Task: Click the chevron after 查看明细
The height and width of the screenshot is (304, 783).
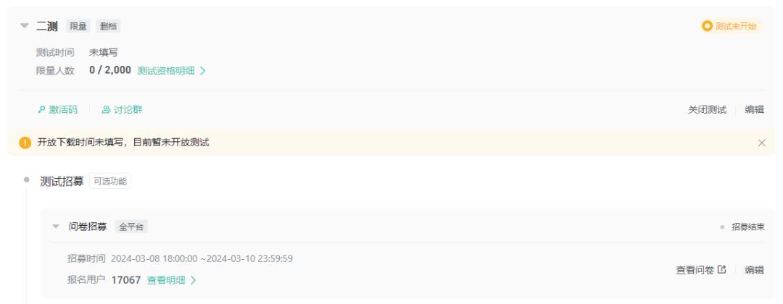Action: 194,281
